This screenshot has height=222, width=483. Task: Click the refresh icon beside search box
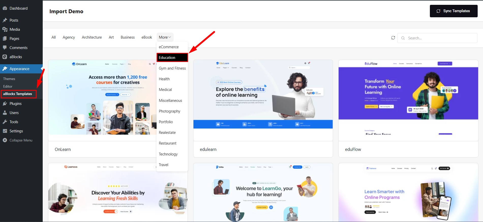coord(393,38)
